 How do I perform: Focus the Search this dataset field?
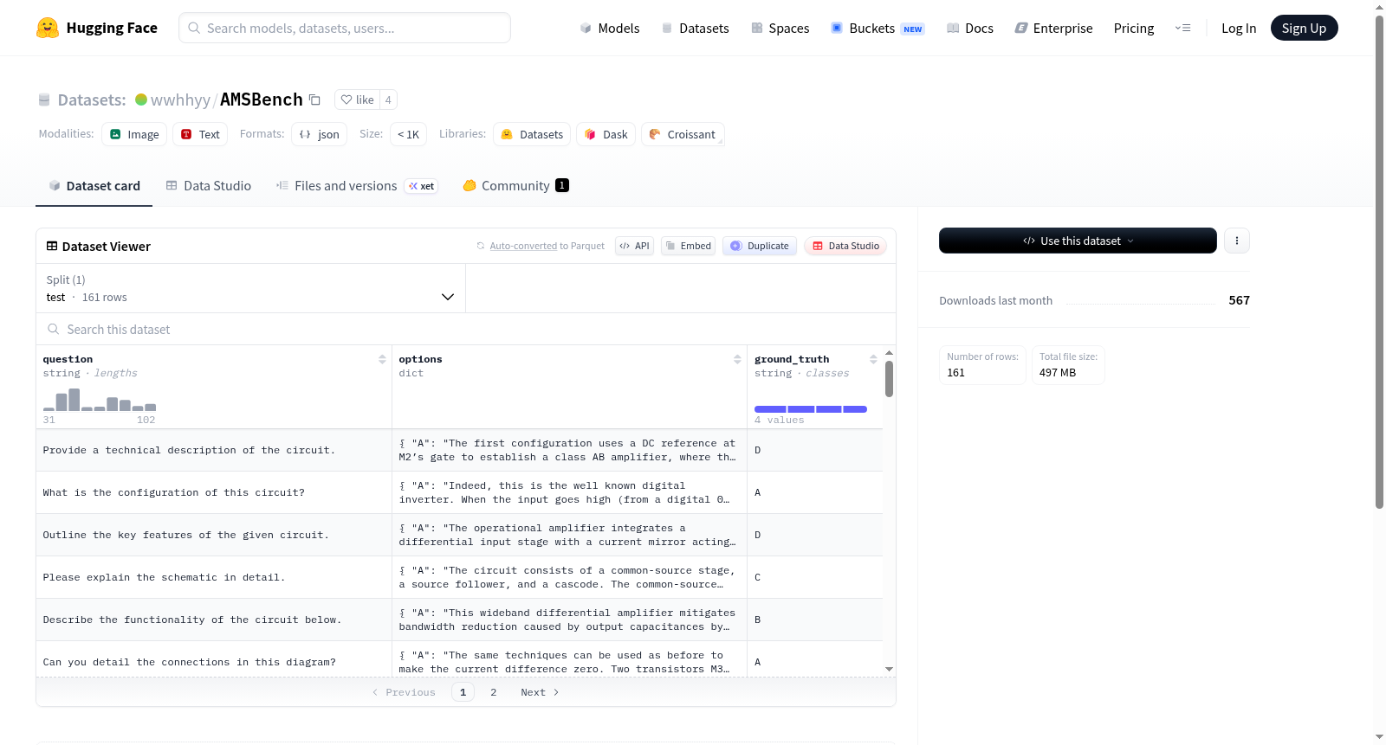tap(466, 329)
